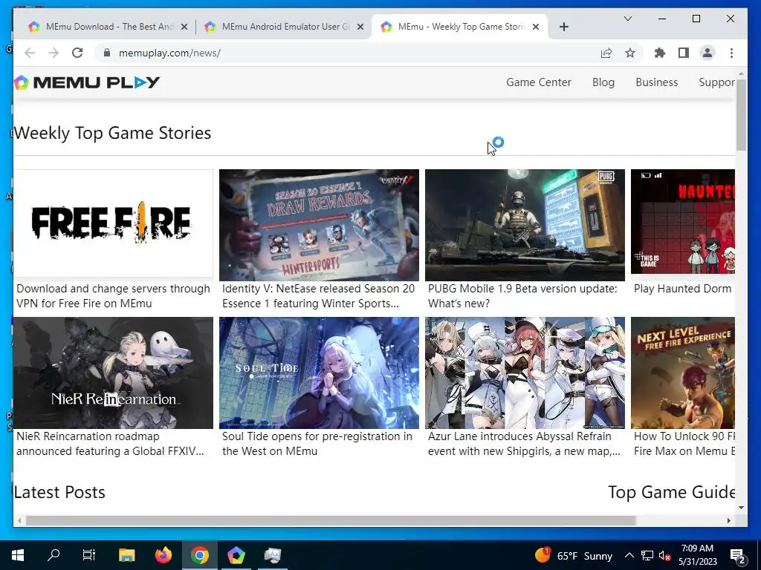The image size is (761, 570).
Task: Share this page via share icon
Action: click(606, 53)
